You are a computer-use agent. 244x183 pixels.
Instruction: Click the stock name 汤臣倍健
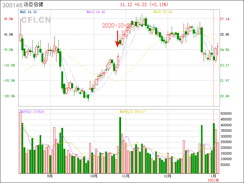34,5
